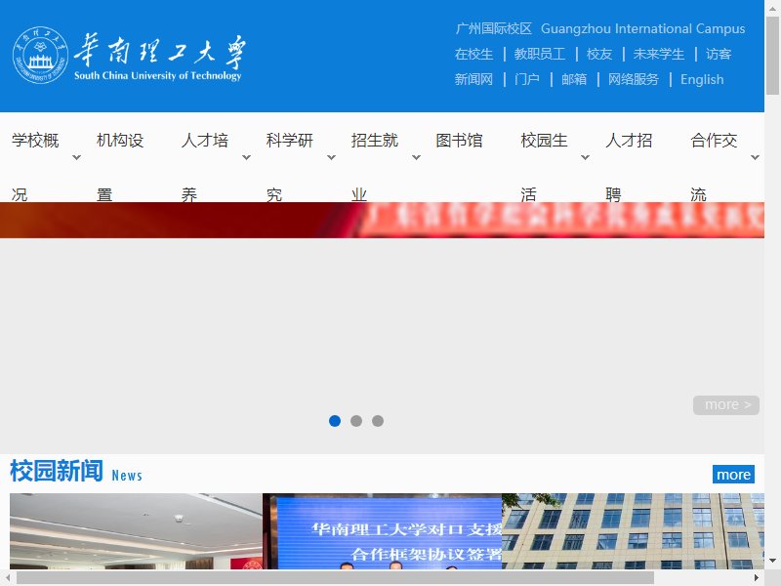Click the South China University of Technology logo

tap(129, 56)
